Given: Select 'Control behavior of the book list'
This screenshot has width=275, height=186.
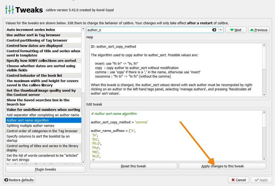Looking at the screenshot, I should (x=44, y=75).
